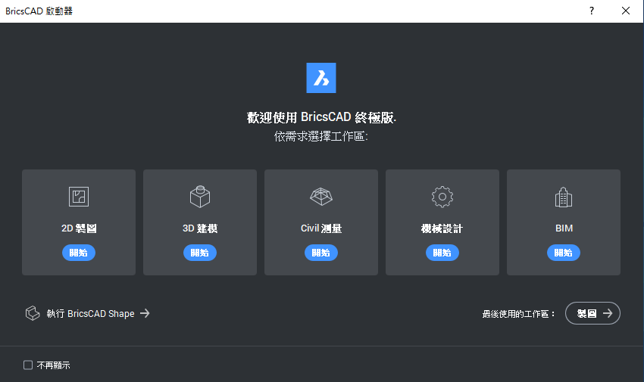
Task: Click the Civil 測量 mesh icon
Action: tap(321, 197)
